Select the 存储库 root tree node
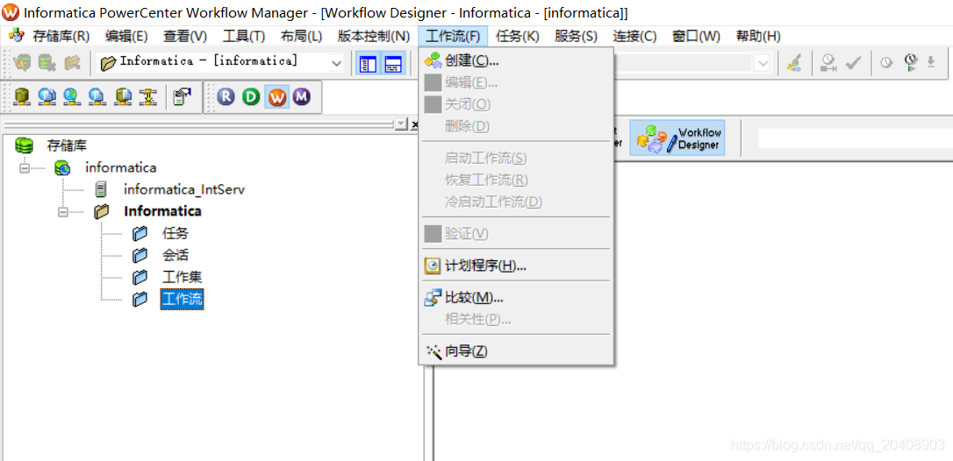 click(67, 145)
